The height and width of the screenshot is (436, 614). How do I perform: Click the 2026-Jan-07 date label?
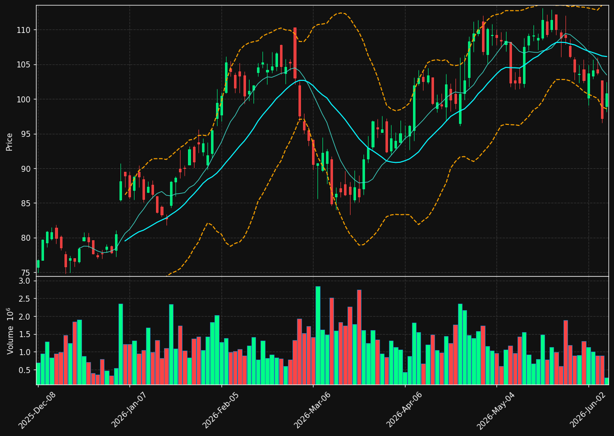tap(129, 411)
